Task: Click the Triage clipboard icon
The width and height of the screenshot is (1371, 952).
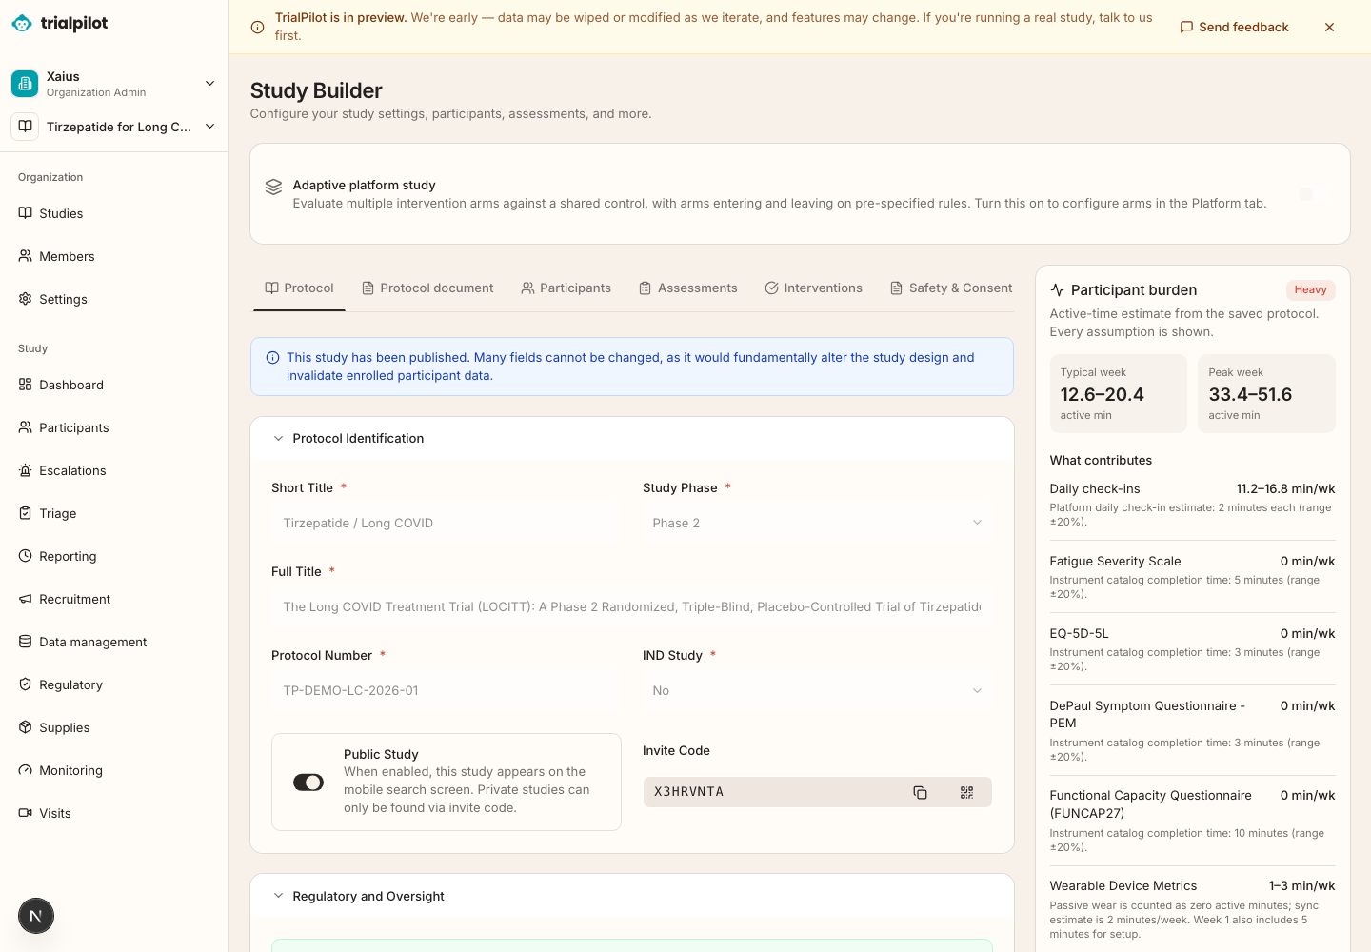Action: (x=26, y=513)
